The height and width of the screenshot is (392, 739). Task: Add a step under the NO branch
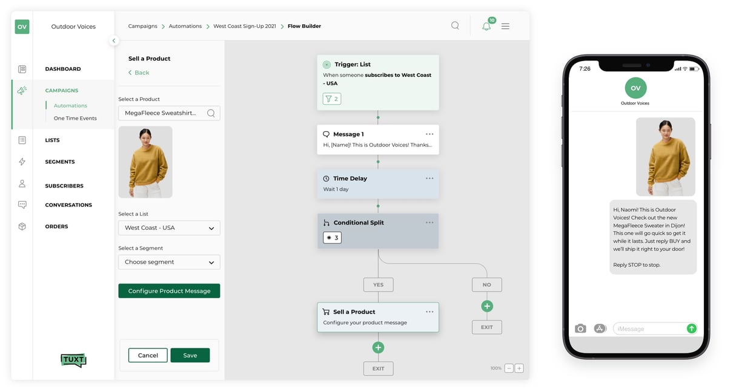click(x=487, y=306)
